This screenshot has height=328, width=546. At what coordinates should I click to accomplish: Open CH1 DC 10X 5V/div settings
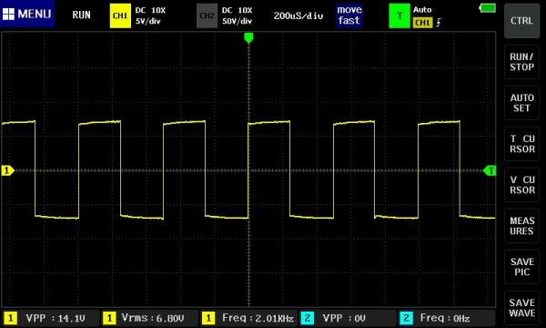[x=150, y=15]
